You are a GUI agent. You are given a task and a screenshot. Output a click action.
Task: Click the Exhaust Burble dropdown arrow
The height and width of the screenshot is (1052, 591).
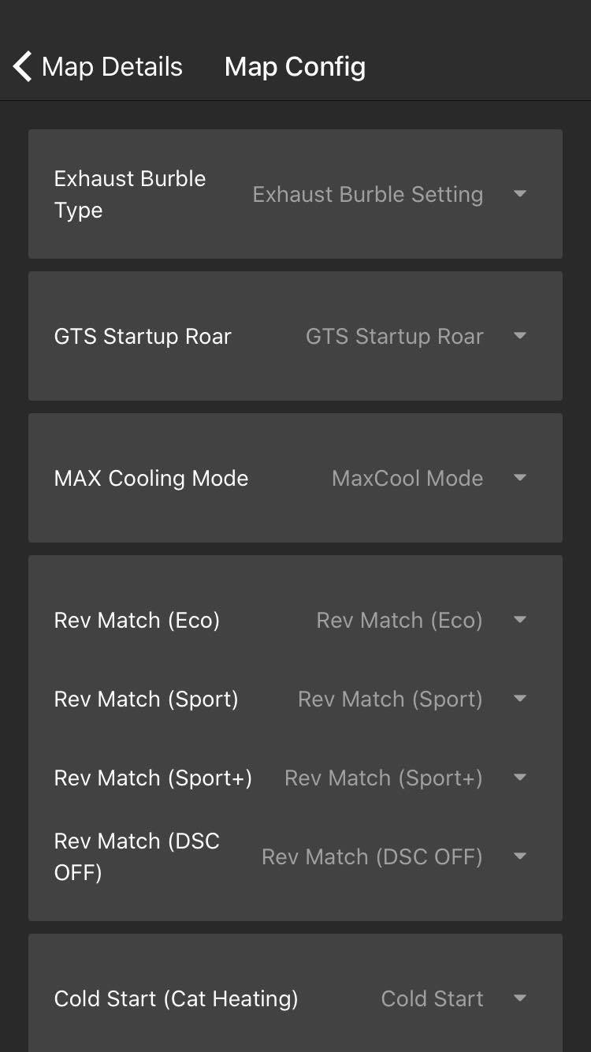click(520, 194)
